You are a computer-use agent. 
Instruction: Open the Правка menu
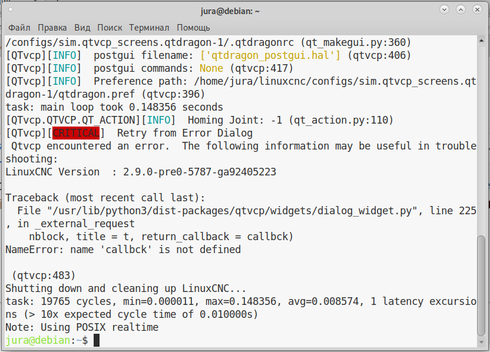pyautogui.click(x=52, y=28)
